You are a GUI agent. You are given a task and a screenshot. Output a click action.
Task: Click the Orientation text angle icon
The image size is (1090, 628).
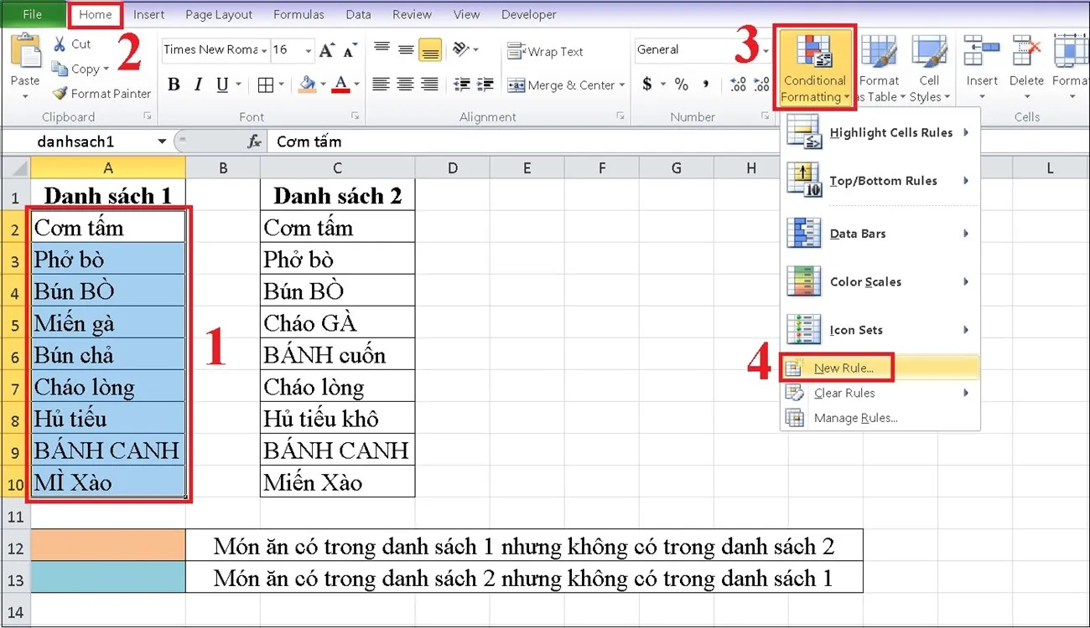(460, 50)
